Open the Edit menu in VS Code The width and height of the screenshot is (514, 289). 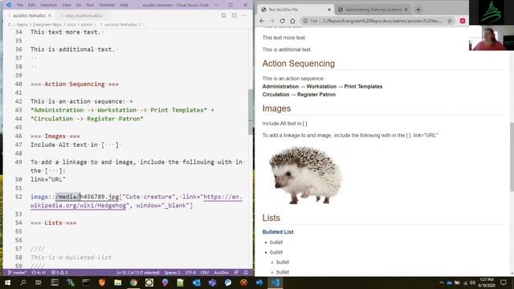[x=31, y=5]
